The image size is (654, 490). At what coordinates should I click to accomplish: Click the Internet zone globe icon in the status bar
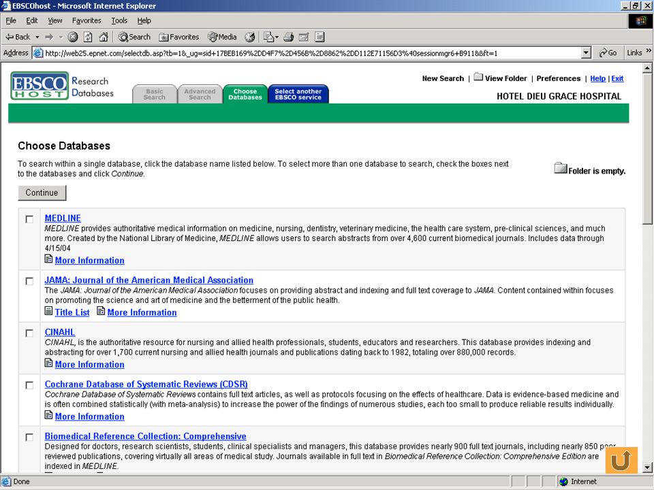click(x=564, y=482)
